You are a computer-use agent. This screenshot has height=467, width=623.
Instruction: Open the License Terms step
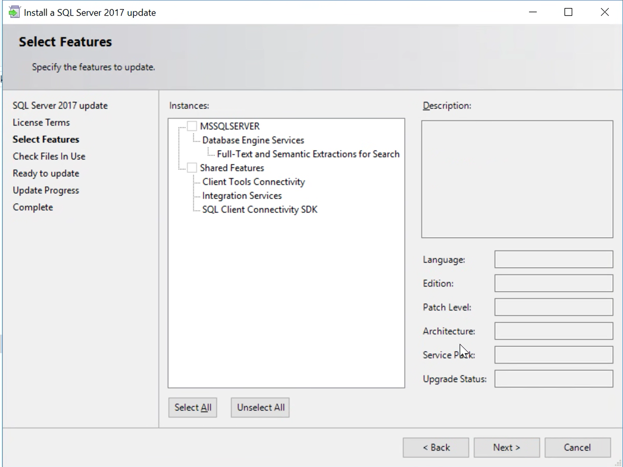click(x=41, y=122)
